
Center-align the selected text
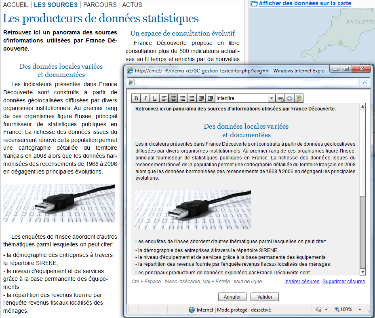[x=173, y=98]
